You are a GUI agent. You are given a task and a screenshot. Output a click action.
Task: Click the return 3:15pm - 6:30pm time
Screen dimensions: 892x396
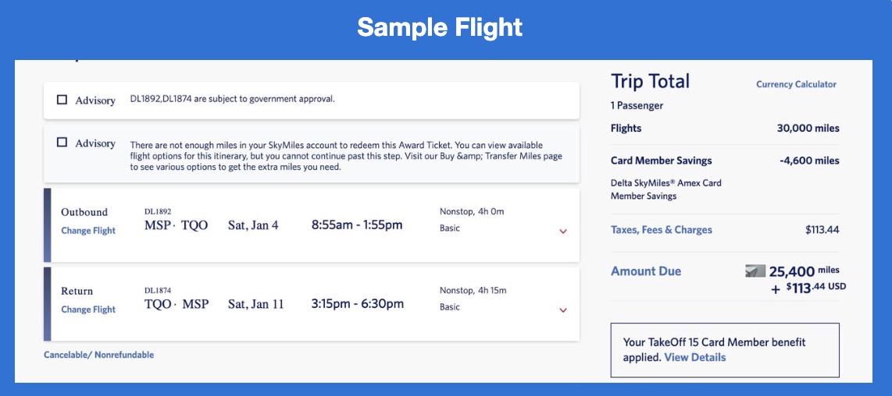358,304
